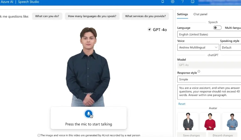Image resolution: width=241 pixels, height=140 pixels.
Task: Open notifications bell icon
Action: (163, 2)
